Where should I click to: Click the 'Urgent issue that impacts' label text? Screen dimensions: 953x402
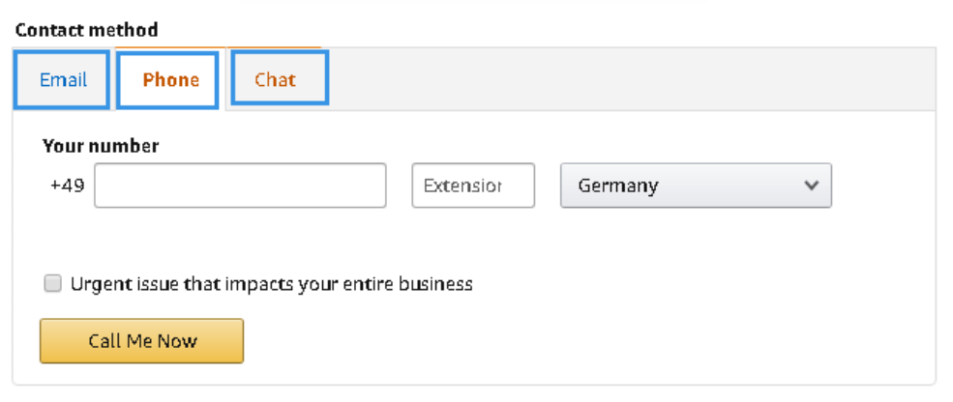(x=184, y=284)
